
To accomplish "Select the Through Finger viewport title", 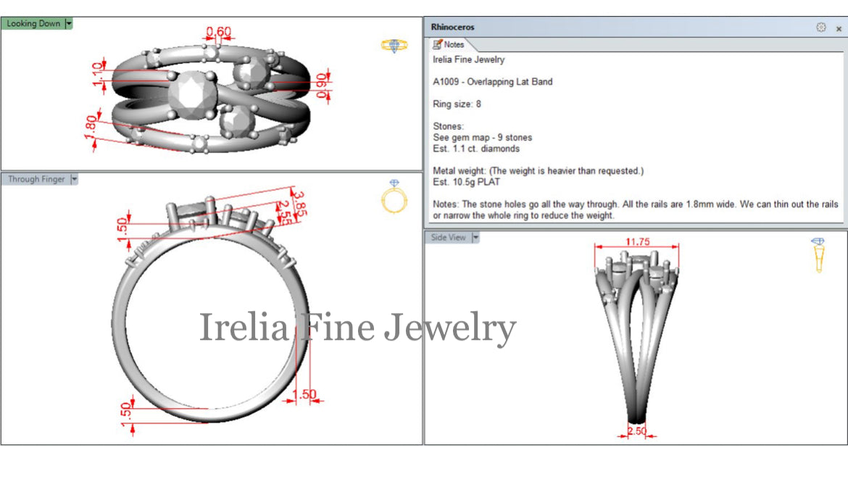I will pos(36,179).
